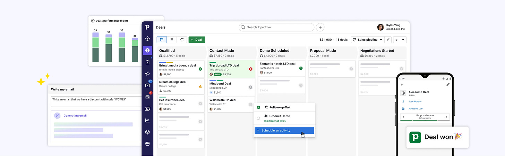Click gray activity arrow on Pet insurance deal
Viewport: 505px width, 156px height.
tap(200, 104)
